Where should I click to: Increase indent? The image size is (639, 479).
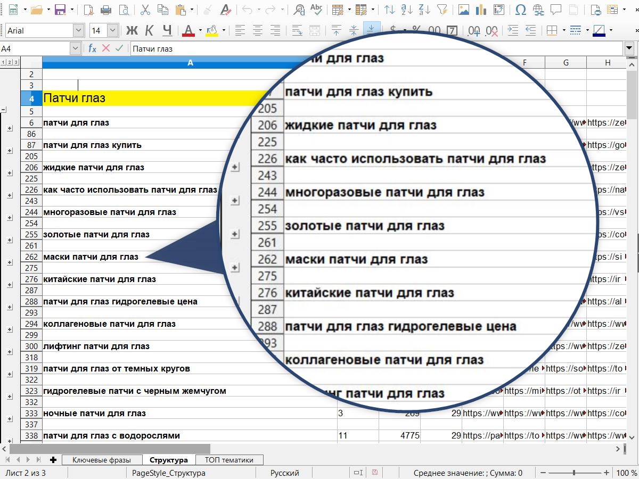(513, 30)
